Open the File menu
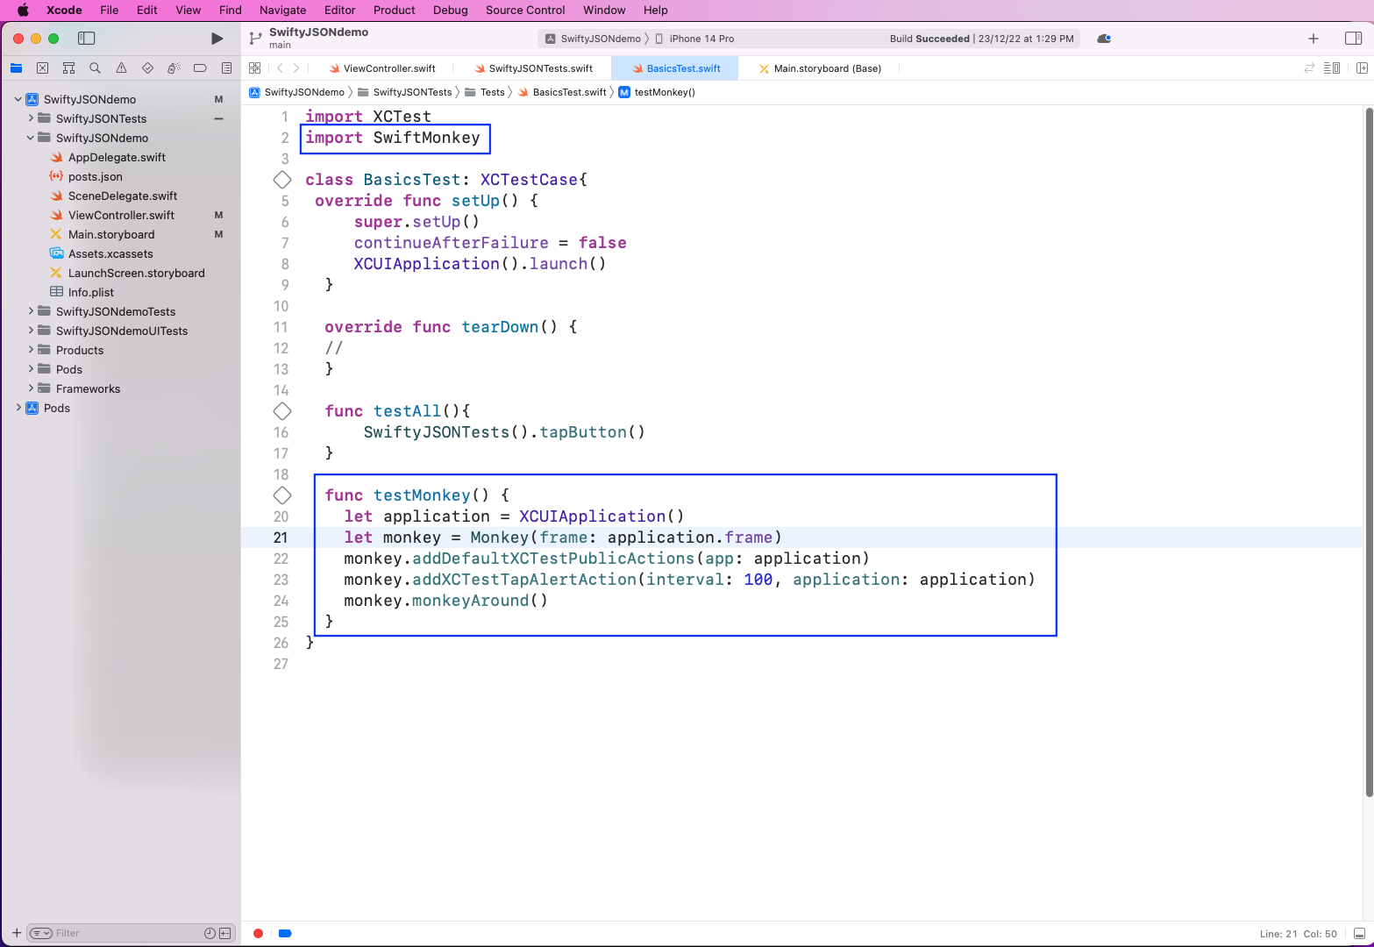 (x=109, y=11)
